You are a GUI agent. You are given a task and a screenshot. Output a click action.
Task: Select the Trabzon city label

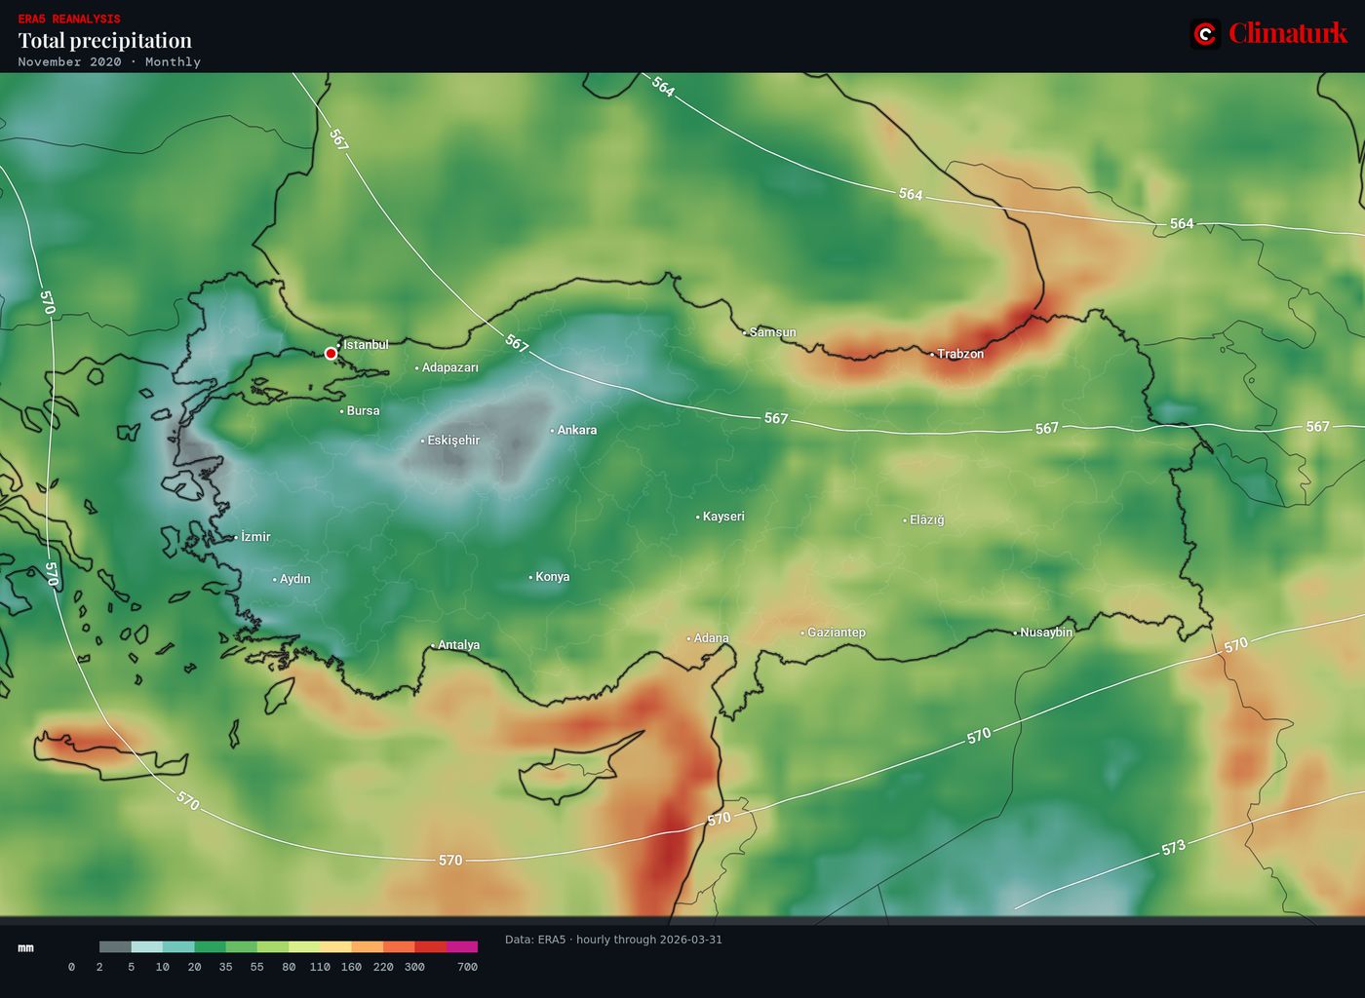[960, 354]
